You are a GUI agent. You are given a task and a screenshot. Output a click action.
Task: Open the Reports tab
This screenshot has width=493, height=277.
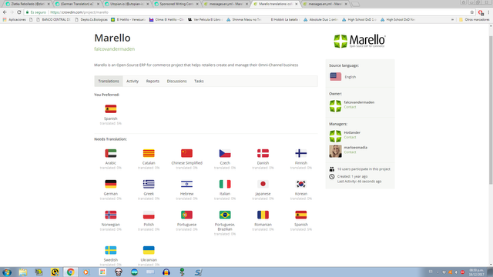(153, 81)
